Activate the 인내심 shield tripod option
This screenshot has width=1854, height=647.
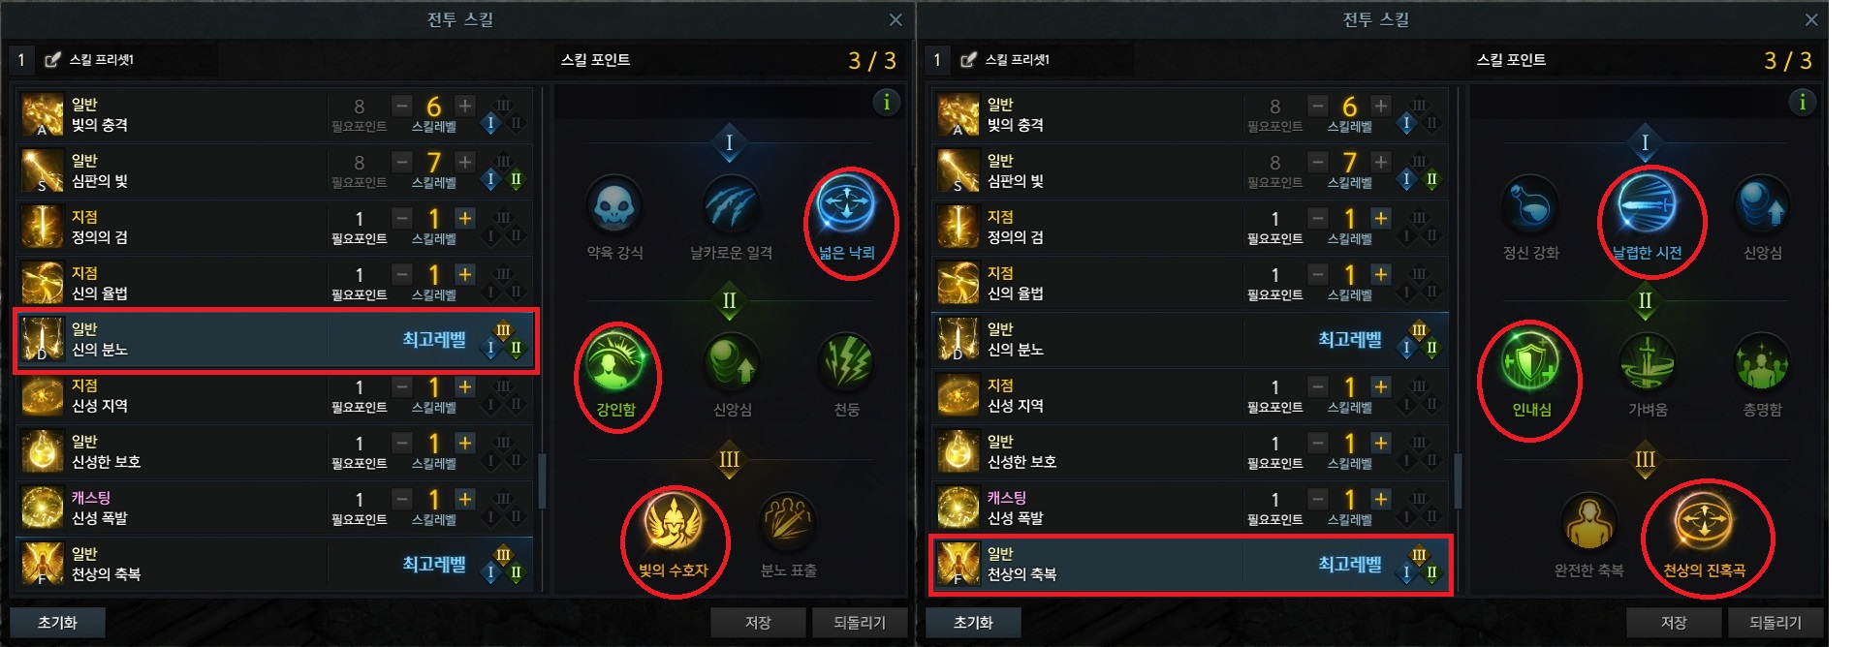(1530, 362)
